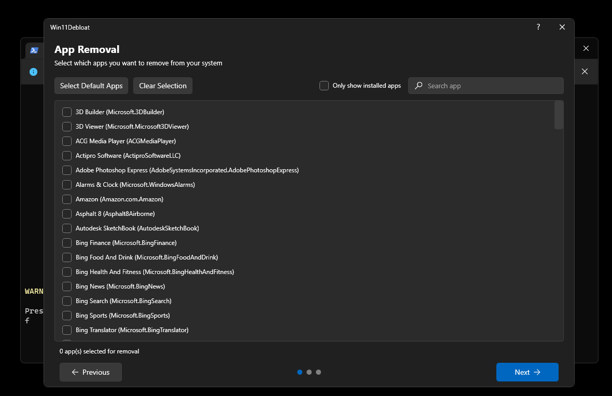Close the Win11Debloat dialog
Screen dimensions: 612x396
562,27
